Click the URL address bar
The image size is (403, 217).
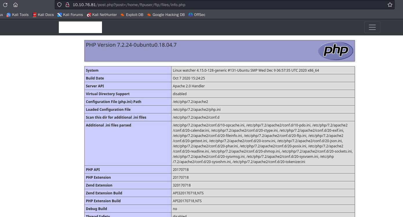point(225,5)
